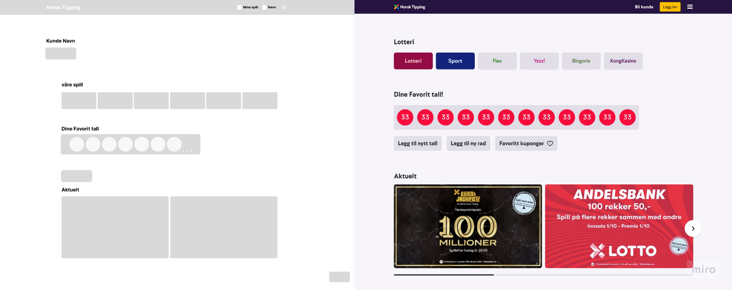Screen dimensions: 732x290
Task: Open the hamburger menu in the purple header
Action: (x=690, y=7)
